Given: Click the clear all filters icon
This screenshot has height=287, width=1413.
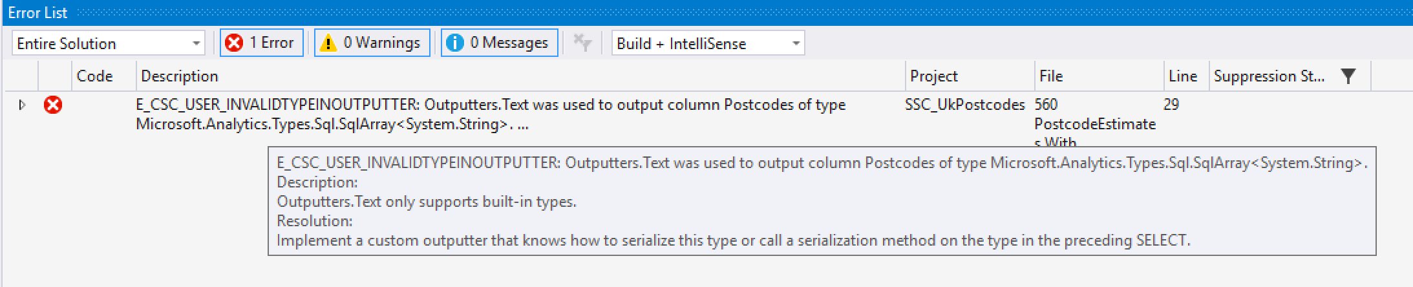Looking at the screenshot, I should (x=582, y=43).
